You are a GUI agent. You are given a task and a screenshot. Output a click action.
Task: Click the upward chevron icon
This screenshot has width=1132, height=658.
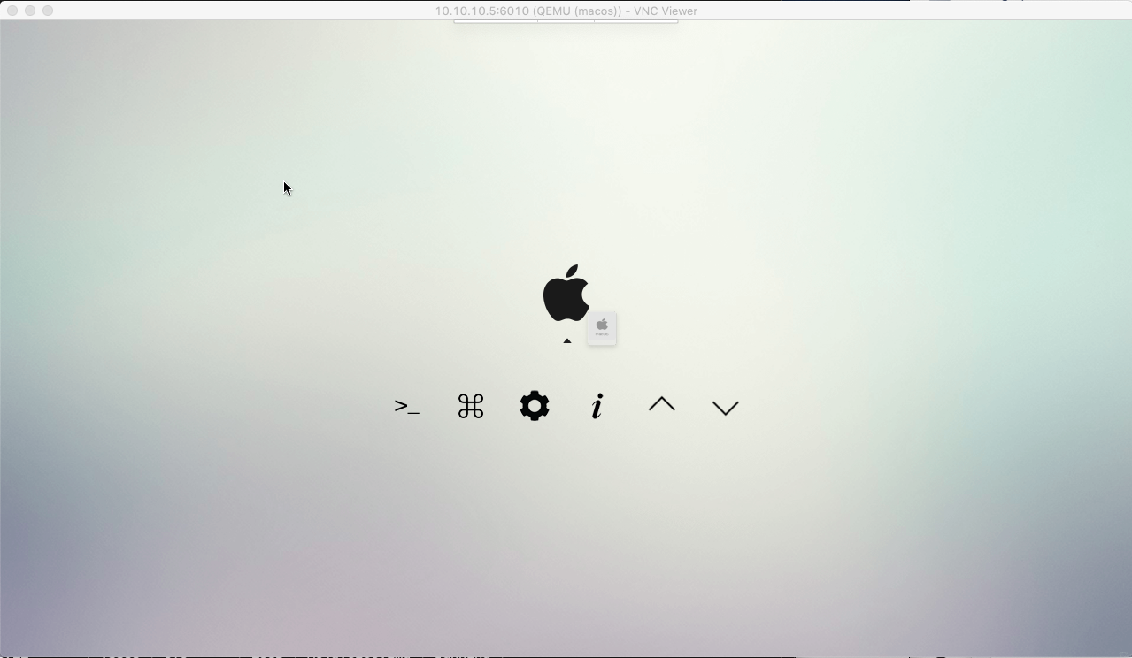pos(661,404)
